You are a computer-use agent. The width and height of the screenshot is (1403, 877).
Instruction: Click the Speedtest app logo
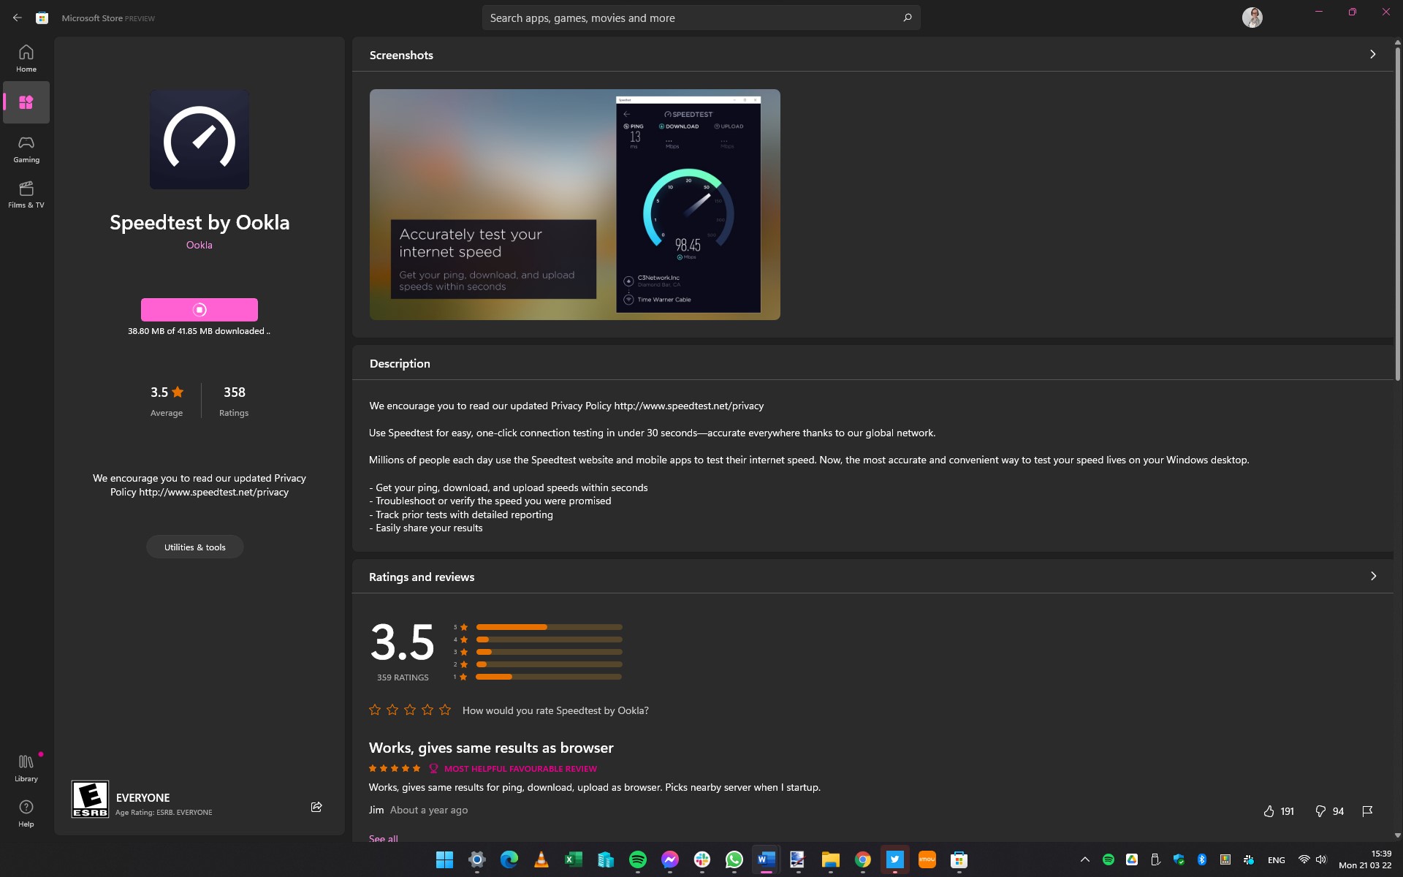199,140
